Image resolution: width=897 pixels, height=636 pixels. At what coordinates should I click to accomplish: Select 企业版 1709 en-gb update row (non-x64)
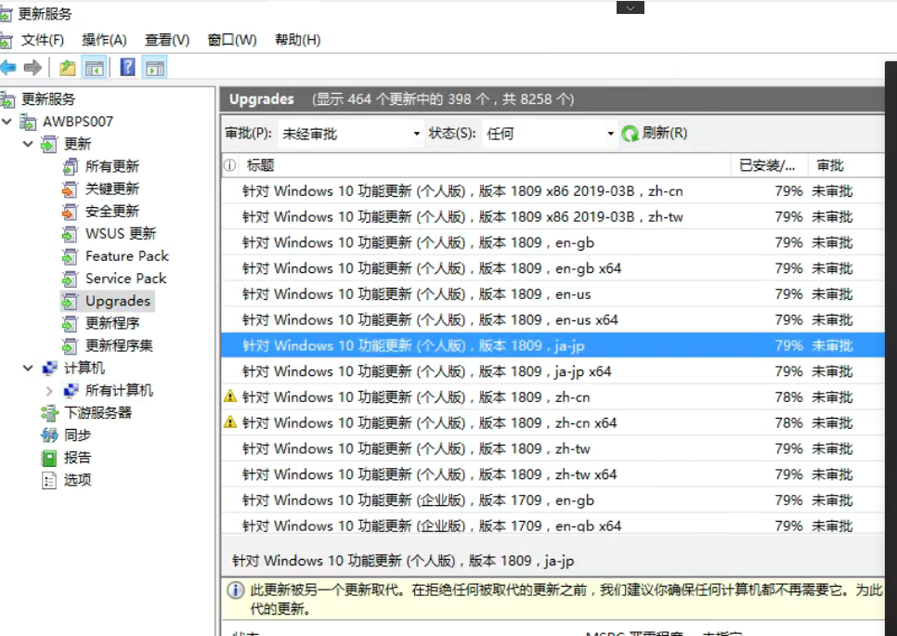[x=552, y=500]
